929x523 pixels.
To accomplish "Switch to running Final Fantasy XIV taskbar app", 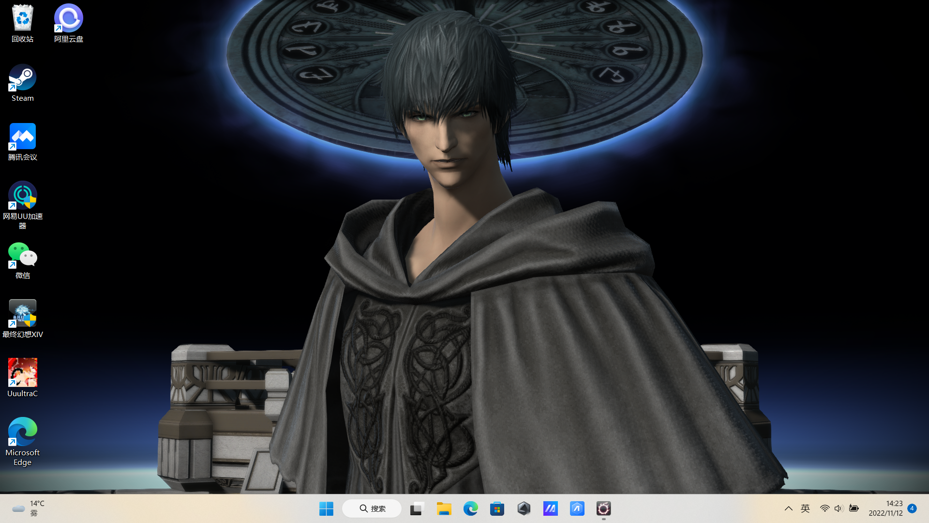I will [x=603, y=508].
